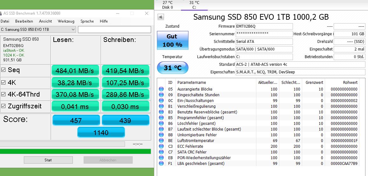Click the 31 °C temperature button
This screenshot has width=368, height=176.
[x=173, y=68]
